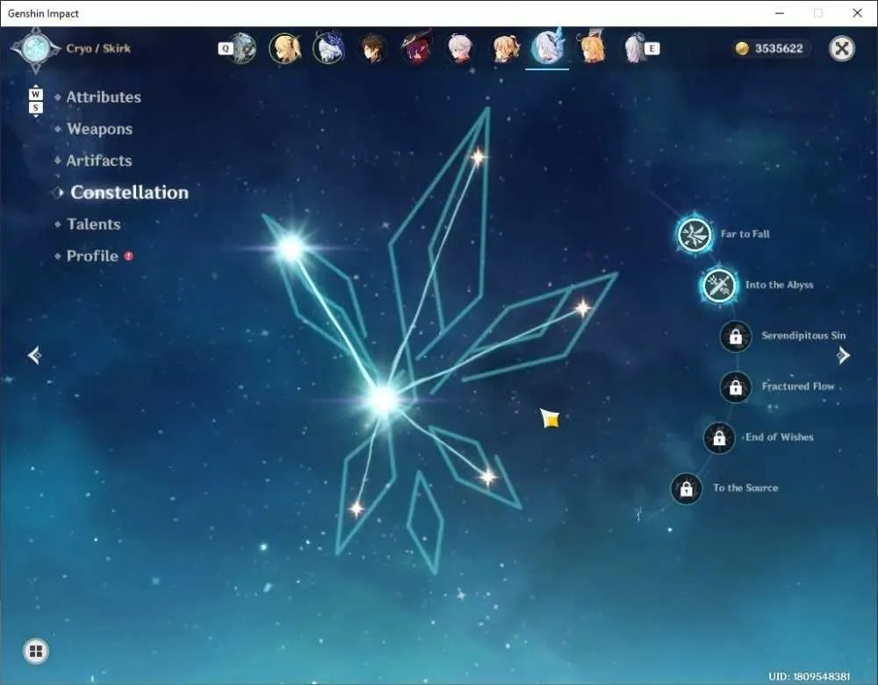Click the "Into the Abyss" label text
The width and height of the screenshot is (878, 685).
coord(779,285)
